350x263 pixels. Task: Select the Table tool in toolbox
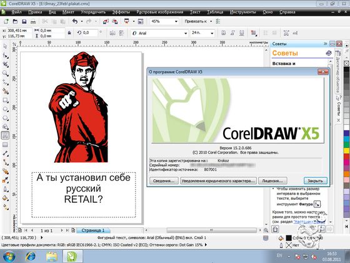click(5, 145)
